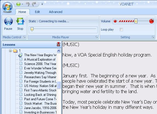Click the green circle quick access icon
This screenshot has width=157, height=114.
click(18, 4)
